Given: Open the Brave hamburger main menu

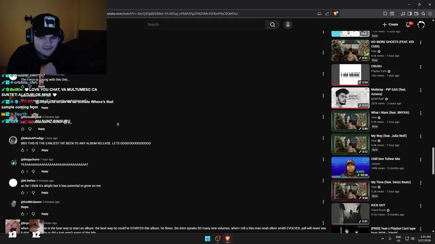Looking at the screenshot, I should point(430,14).
